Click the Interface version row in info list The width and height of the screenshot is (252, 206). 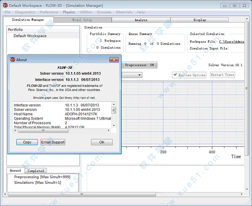click(62, 105)
